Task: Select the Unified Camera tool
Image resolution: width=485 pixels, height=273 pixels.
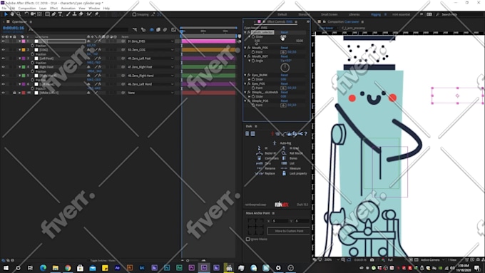Action: click(33, 14)
